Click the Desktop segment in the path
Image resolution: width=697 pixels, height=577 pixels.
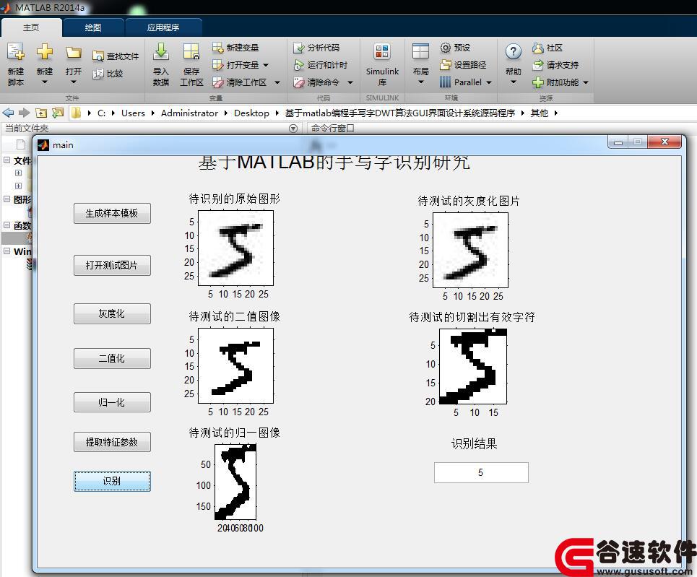[251, 113]
